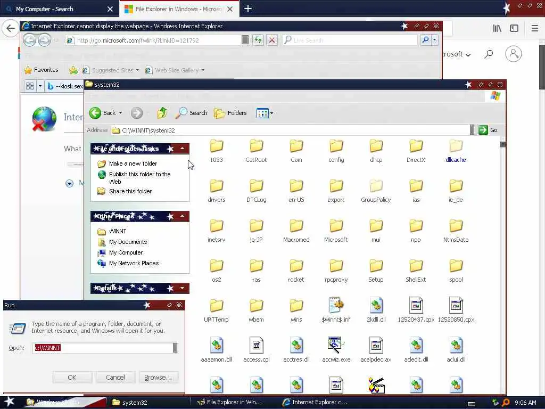The height and width of the screenshot is (409, 545).
Task: Open My Computer in Other Places
Action: tap(126, 253)
